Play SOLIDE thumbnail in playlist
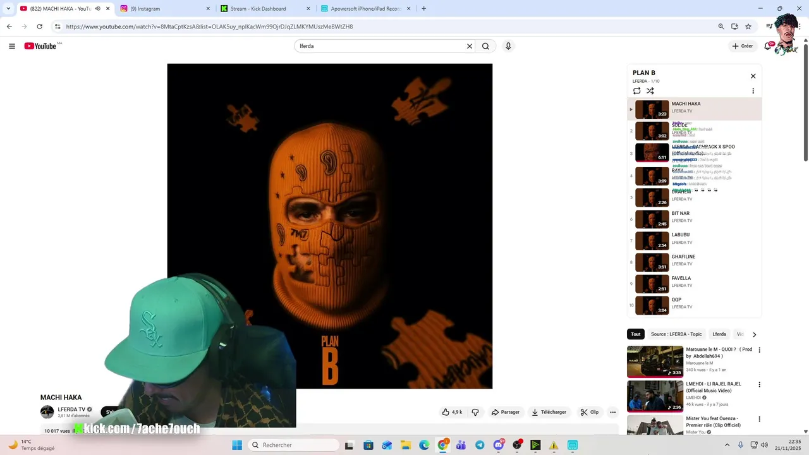Image resolution: width=809 pixels, height=455 pixels. click(x=652, y=131)
